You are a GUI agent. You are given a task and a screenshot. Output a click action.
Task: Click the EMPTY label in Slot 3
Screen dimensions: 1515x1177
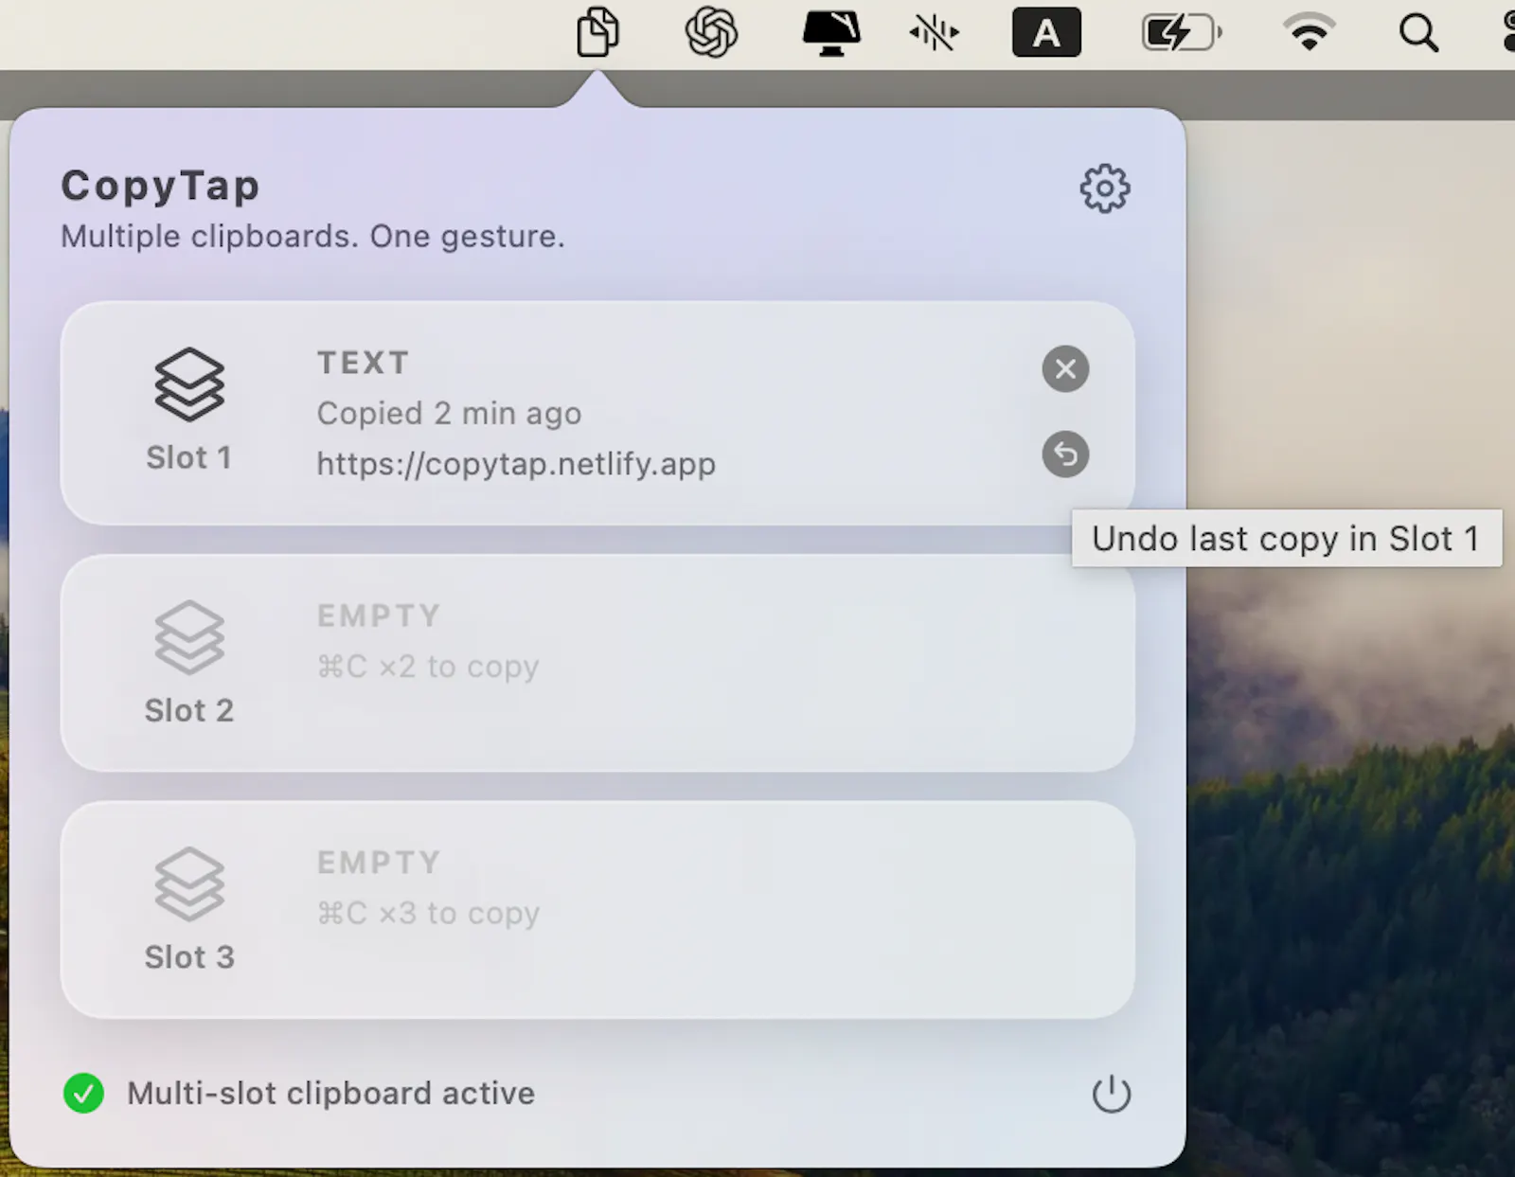click(379, 863)
